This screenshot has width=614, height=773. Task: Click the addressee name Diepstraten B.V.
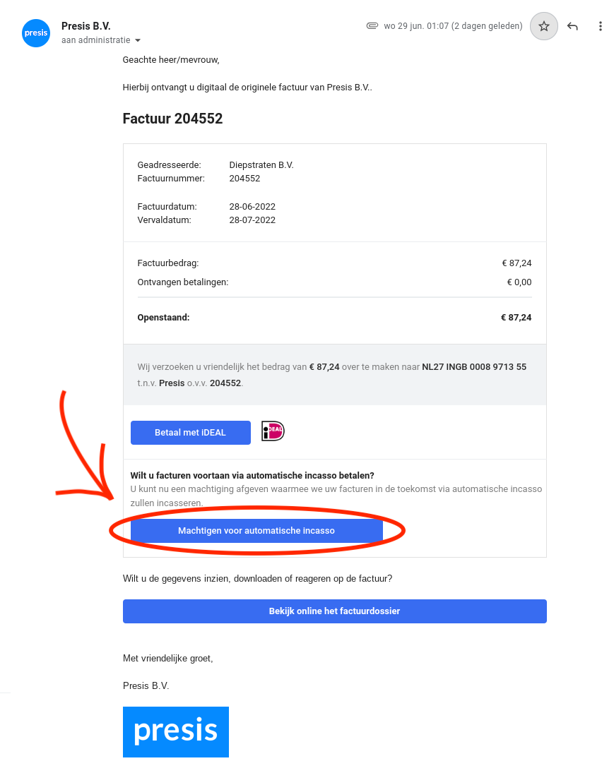(261, 165)
